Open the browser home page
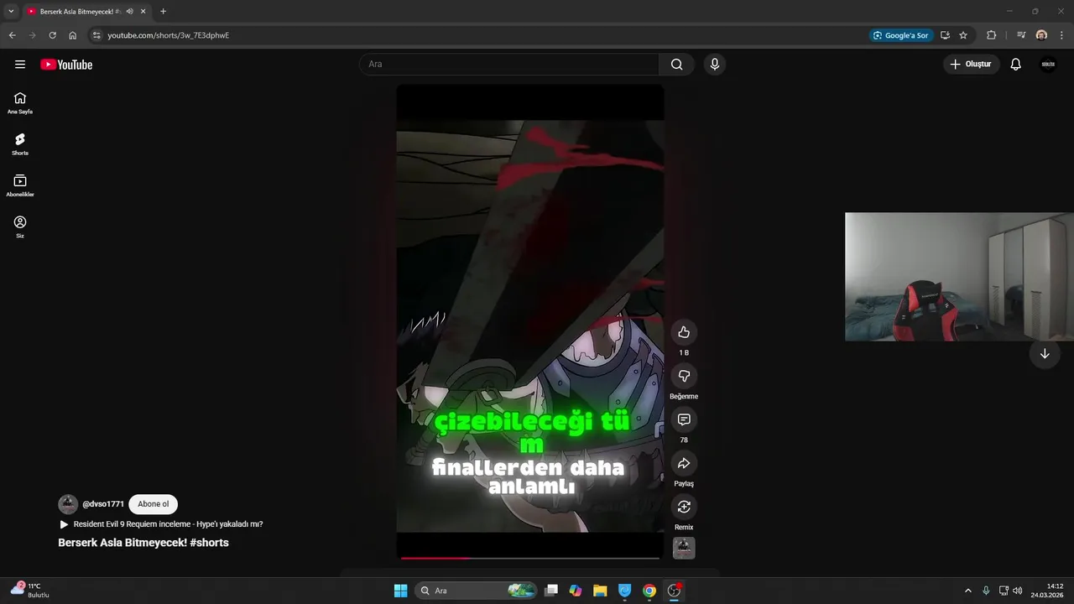Viewport: 1074px width, 604px height. pos(72,35)
